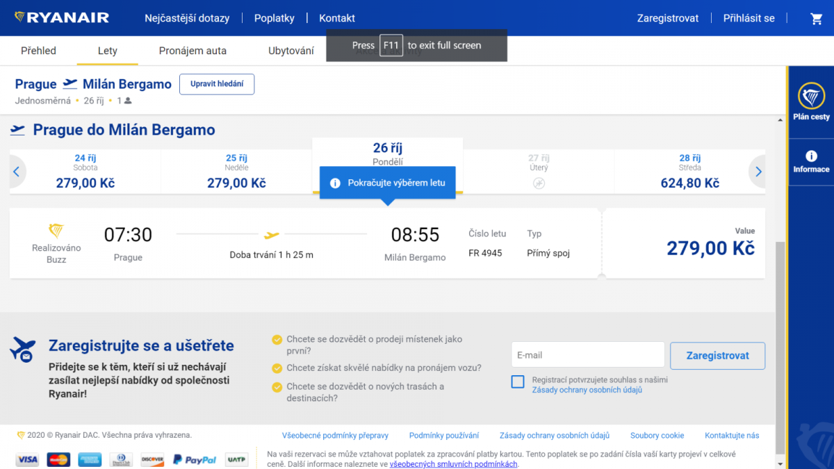The image size is (834, 469).
Task: Click the E-mail input field
Action: point(587,355)
